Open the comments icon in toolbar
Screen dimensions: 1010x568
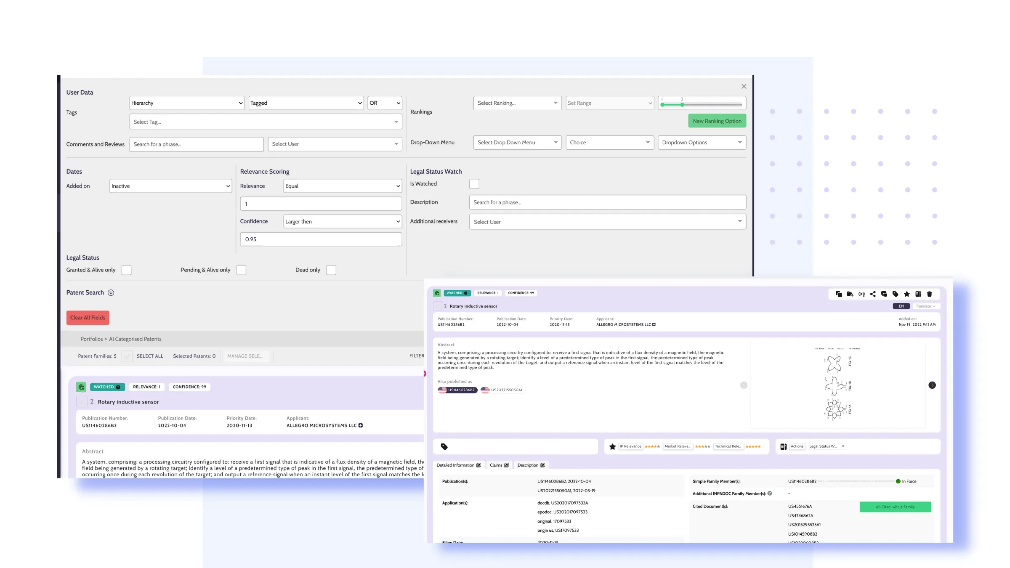(884, 294)
